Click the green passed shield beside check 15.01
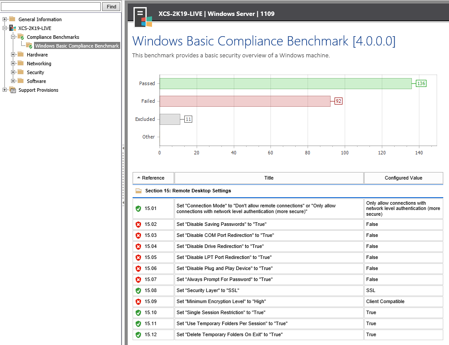The image size is (449, 345). pyautogui.click(x=138, y=208)
